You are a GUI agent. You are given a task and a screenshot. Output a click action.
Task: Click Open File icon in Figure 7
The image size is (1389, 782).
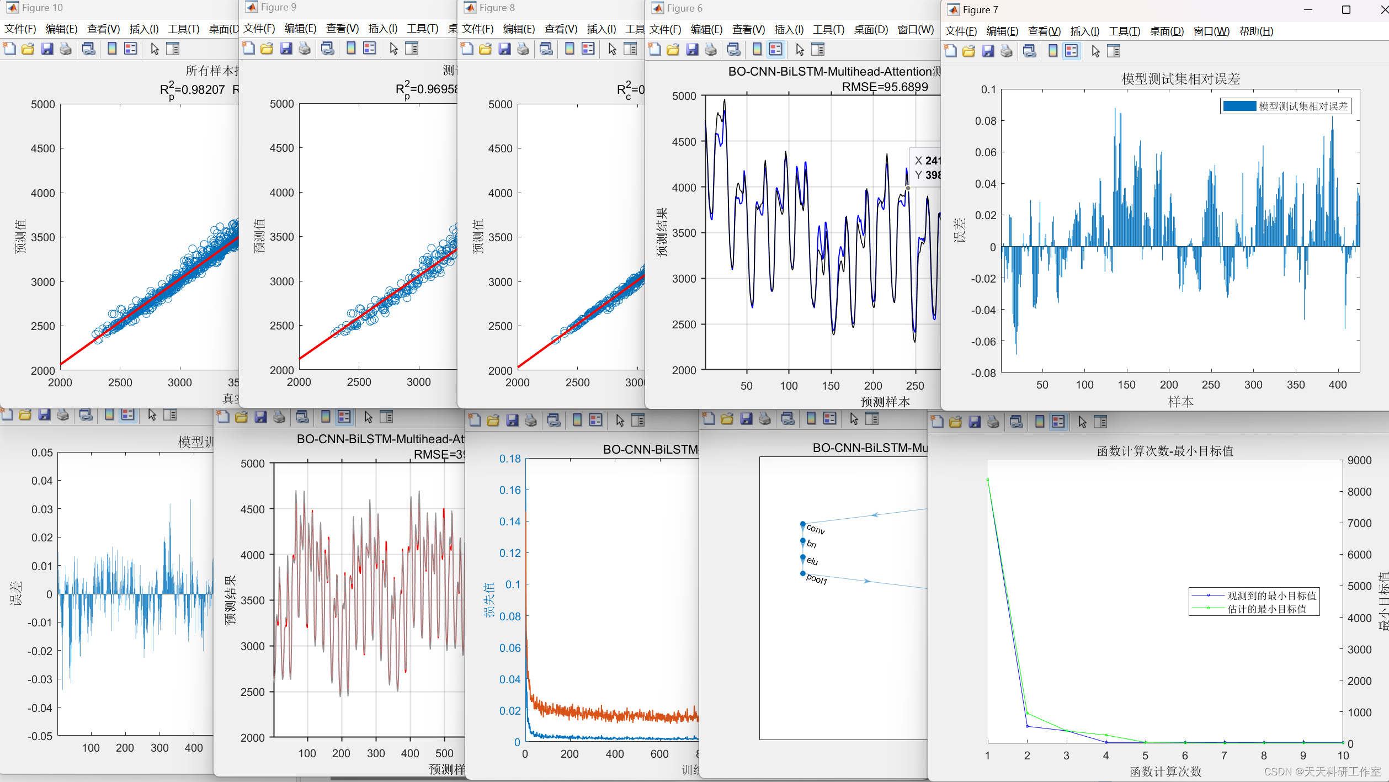point(968,51)
